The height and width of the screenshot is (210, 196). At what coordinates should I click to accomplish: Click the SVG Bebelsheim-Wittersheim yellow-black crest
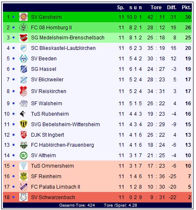tap(24, 124)
